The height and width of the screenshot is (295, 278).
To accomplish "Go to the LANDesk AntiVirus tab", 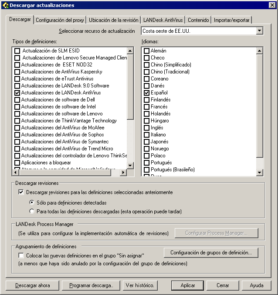I will pos(163,20).
